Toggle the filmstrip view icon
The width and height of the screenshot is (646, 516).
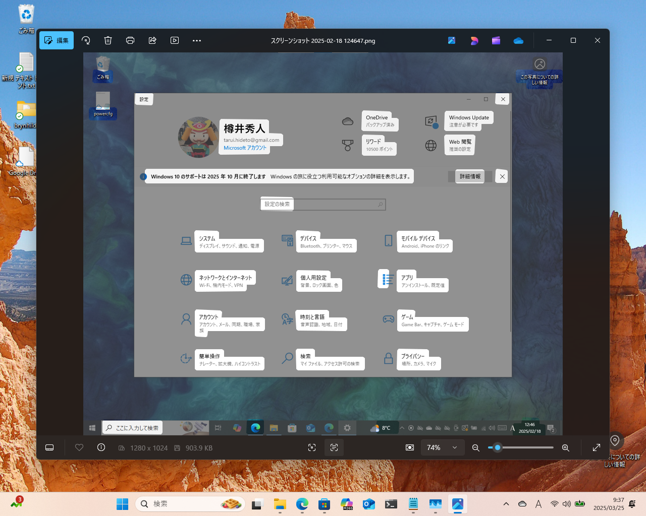coord(49,447)
